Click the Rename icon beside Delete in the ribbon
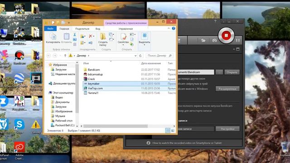The image size is (290, 163). [91, 43]
